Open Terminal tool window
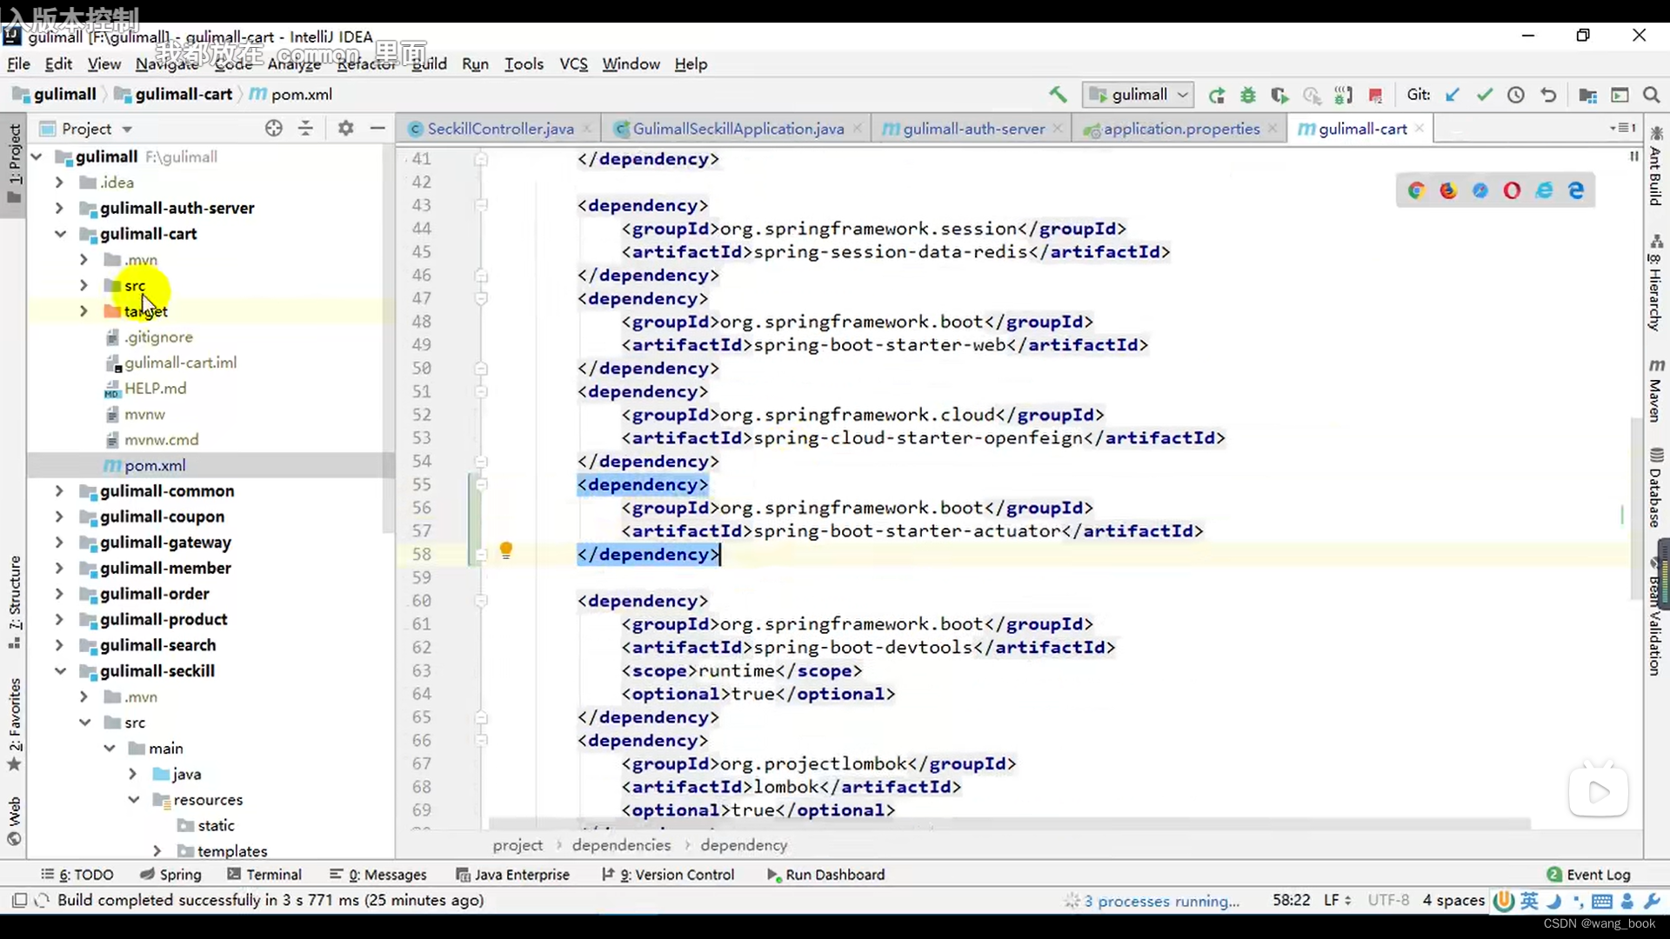 264,875
